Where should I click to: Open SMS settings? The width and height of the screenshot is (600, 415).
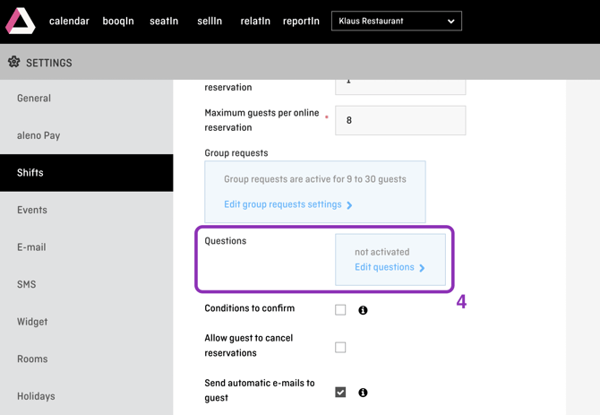pyautogui.click(x=87, y=284)
